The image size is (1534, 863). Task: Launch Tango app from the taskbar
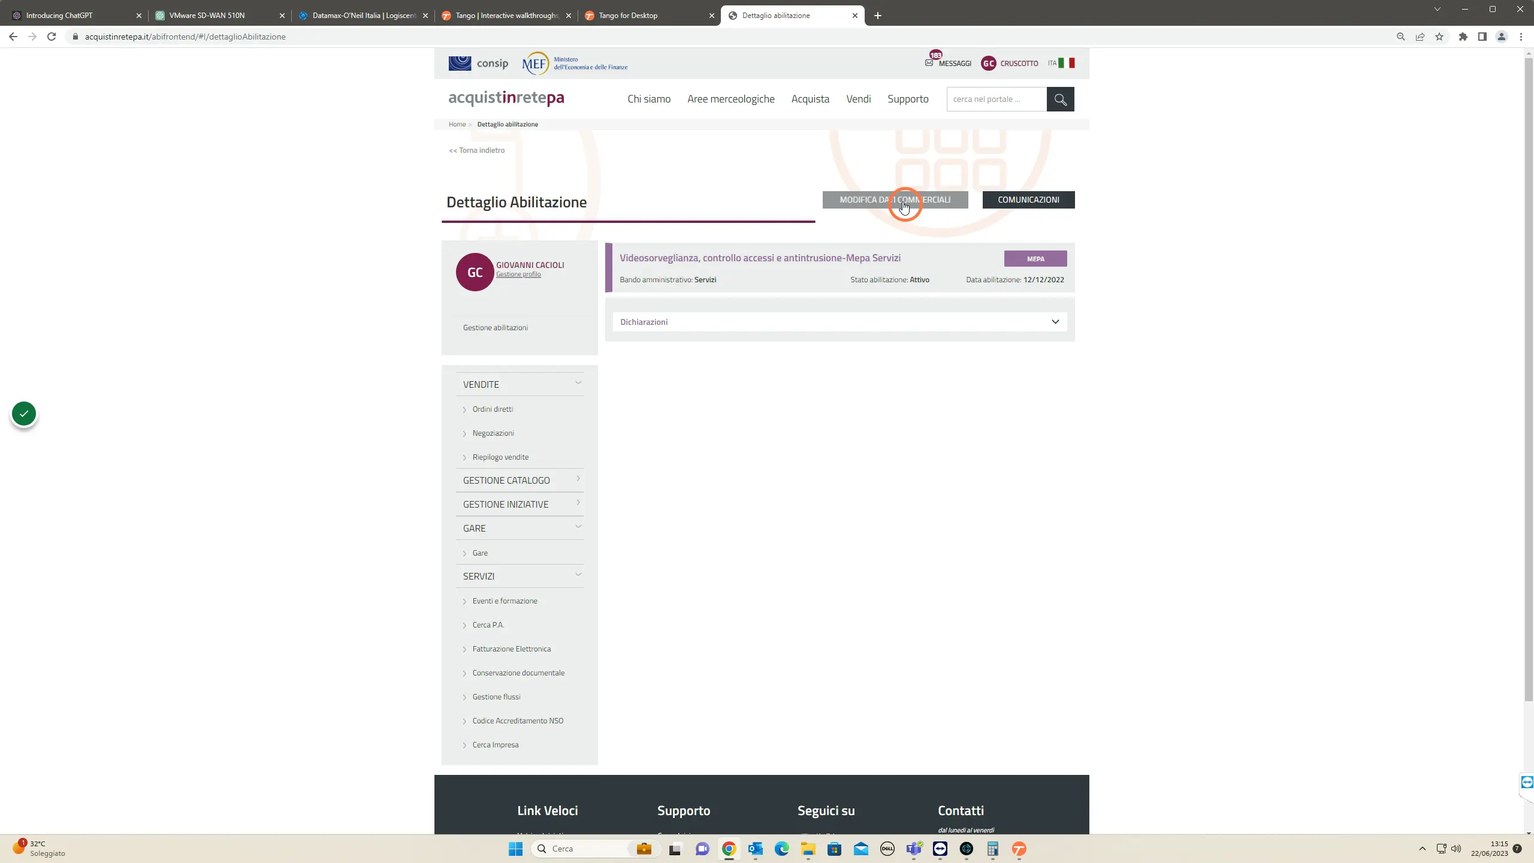click(x=1019, y=849)
